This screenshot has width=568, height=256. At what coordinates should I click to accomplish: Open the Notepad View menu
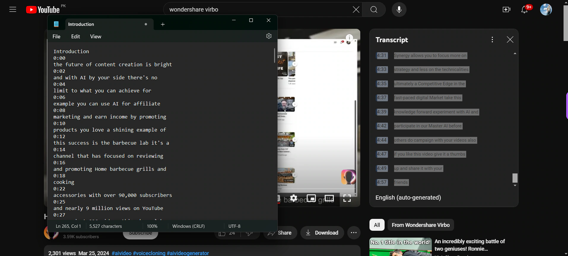[x=96, y=37]
